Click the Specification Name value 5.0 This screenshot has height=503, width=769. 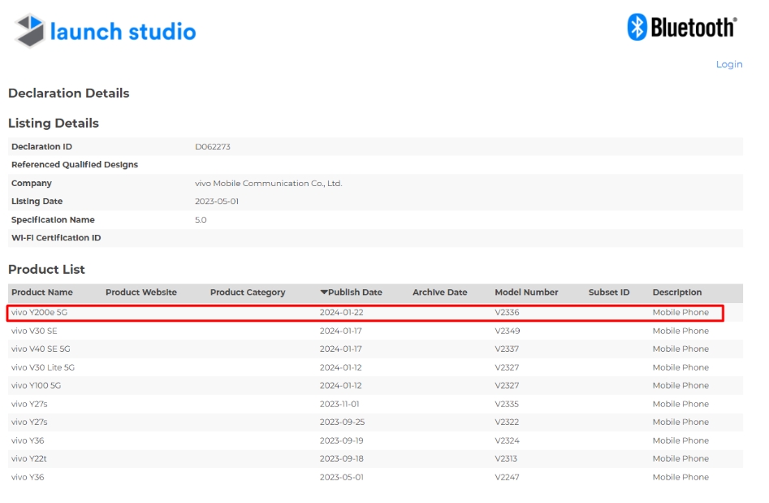tap(201, 220)
